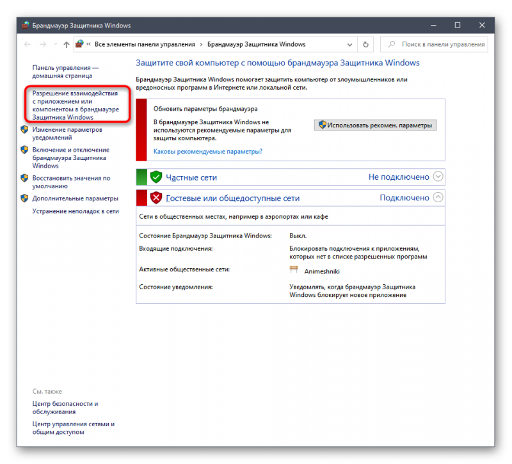512x464 pixels.
Task: Click red shield icon for public networks
Action: pos(156,198)
